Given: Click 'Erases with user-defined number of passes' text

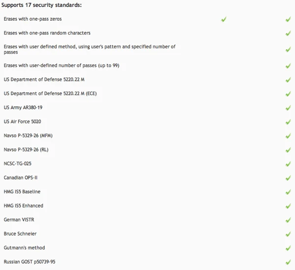Looking at the screenshot, I should point(61,65).
